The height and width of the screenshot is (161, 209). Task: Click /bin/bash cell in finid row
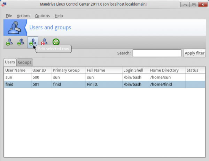click(136, 84)
